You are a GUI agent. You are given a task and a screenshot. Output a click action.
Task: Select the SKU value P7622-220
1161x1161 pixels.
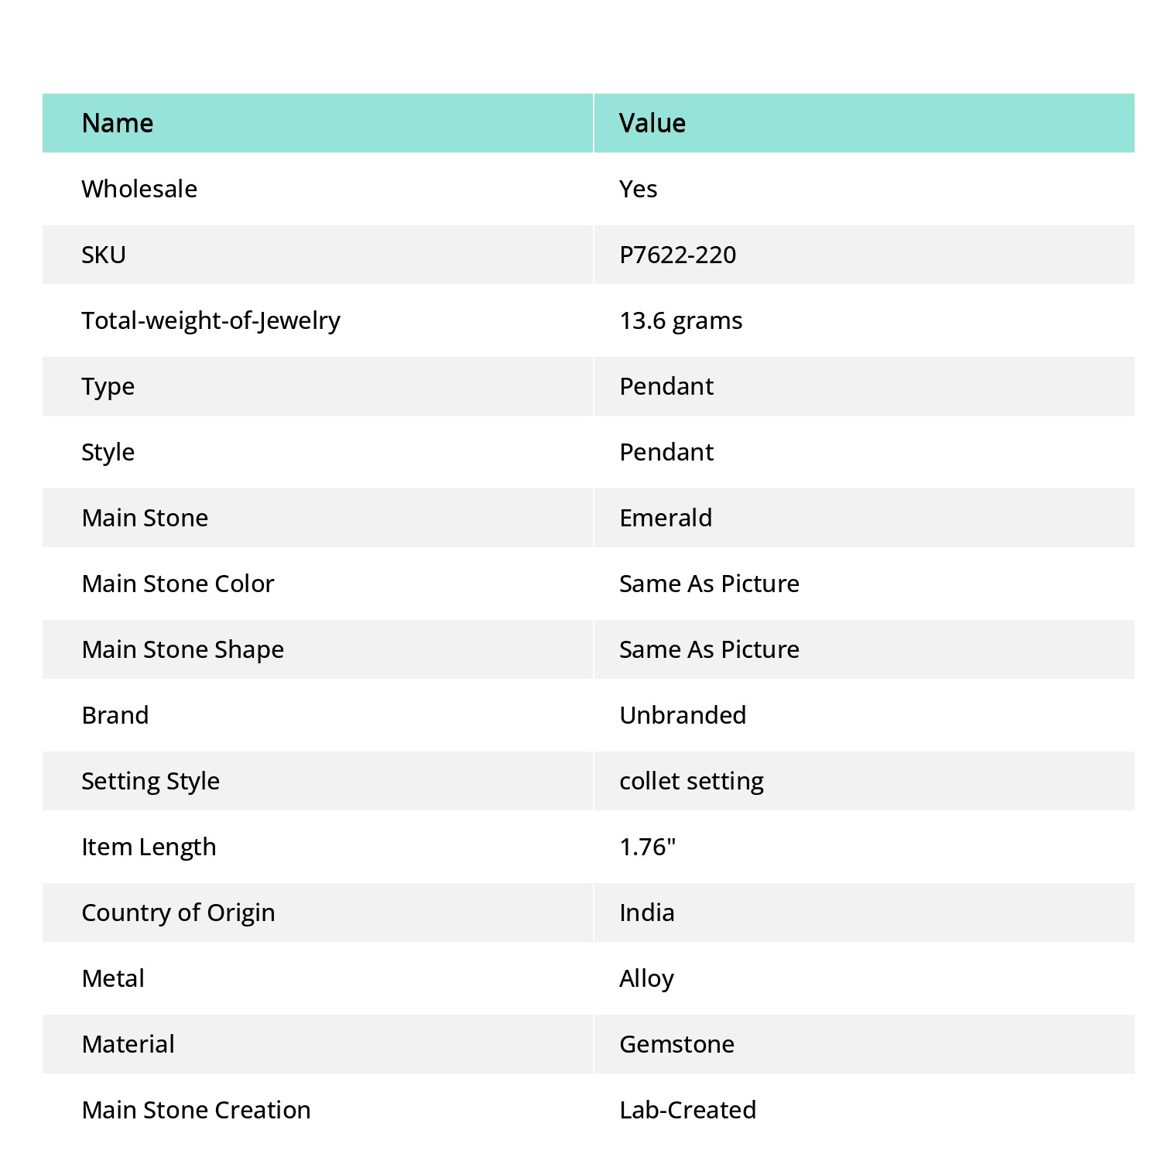(x=678, y=255)
